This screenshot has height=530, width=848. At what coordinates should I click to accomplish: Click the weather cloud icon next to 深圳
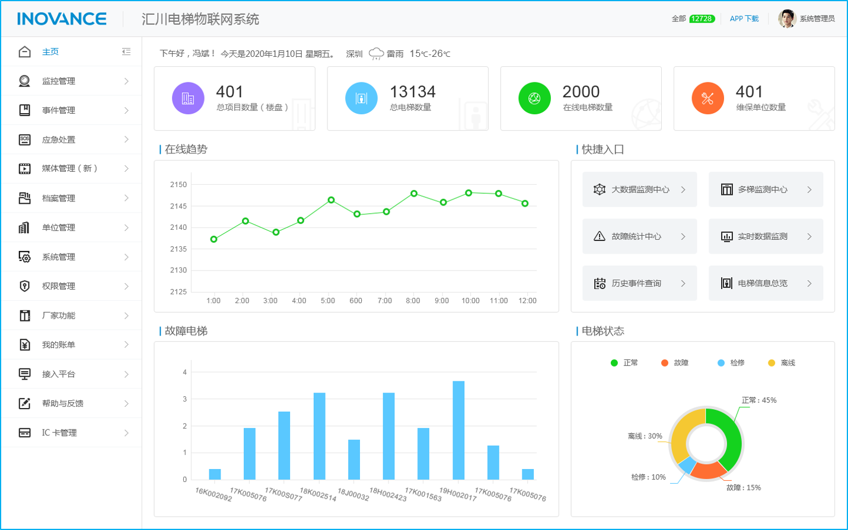376,54
